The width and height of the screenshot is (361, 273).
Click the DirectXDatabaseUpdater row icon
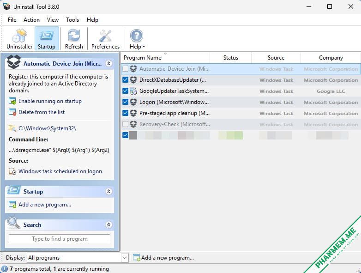[133, 80]
